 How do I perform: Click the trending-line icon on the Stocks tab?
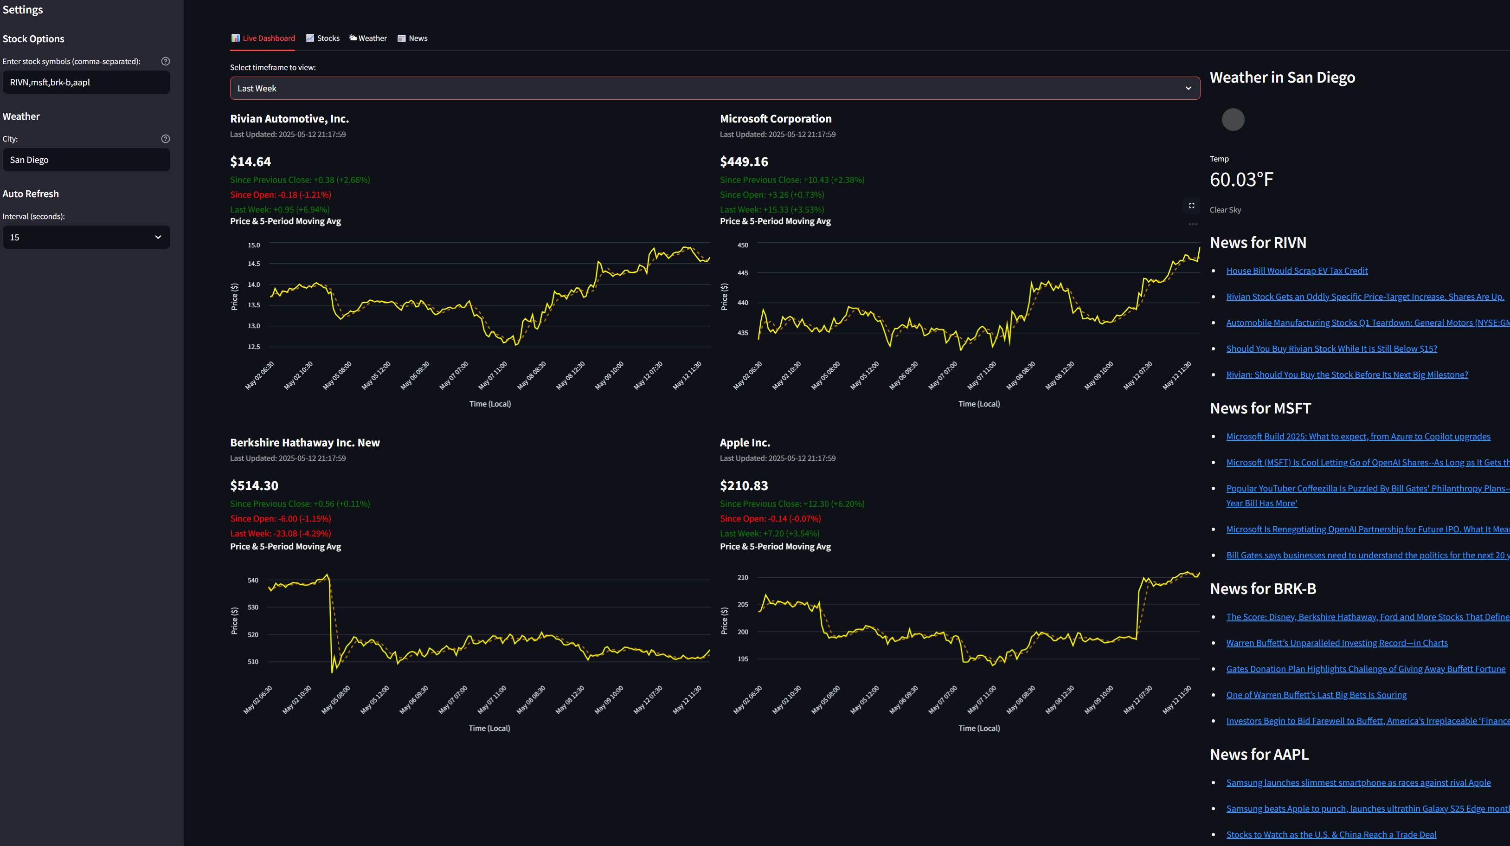309,38
